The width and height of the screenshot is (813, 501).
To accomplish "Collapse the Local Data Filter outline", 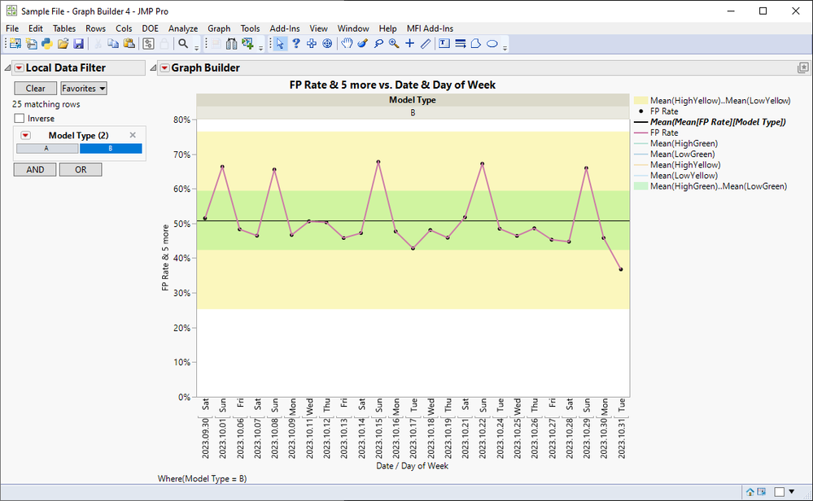I will [7, 68].
